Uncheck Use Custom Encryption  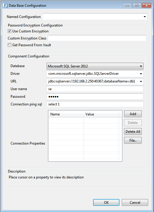click(x=9, y=31)
